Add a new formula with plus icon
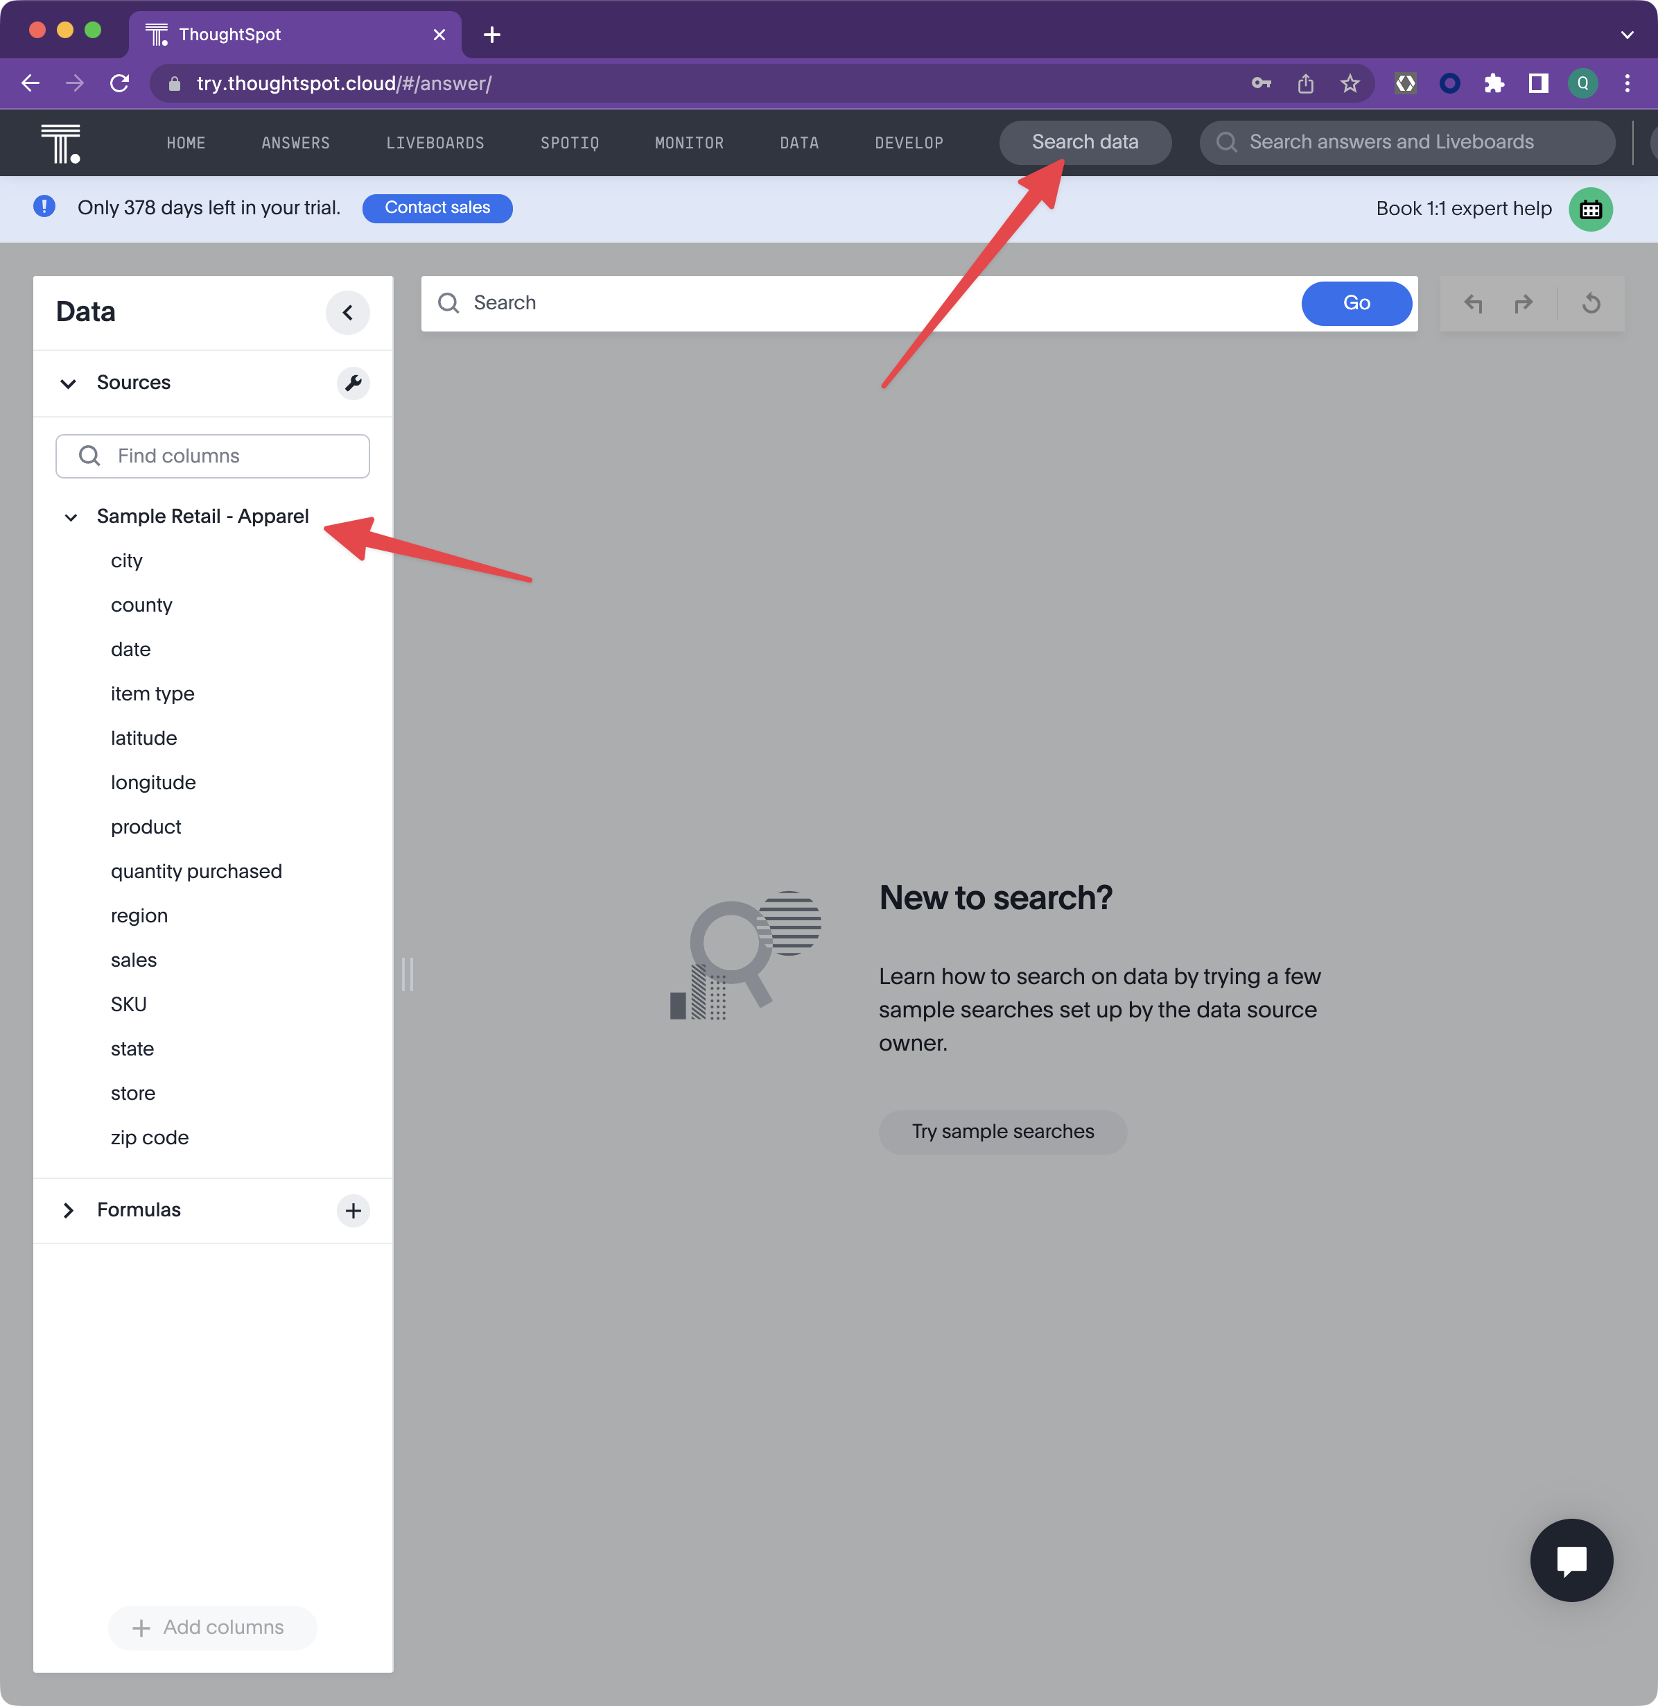Screen dimensions: 1658x1706 (353, 1210)
